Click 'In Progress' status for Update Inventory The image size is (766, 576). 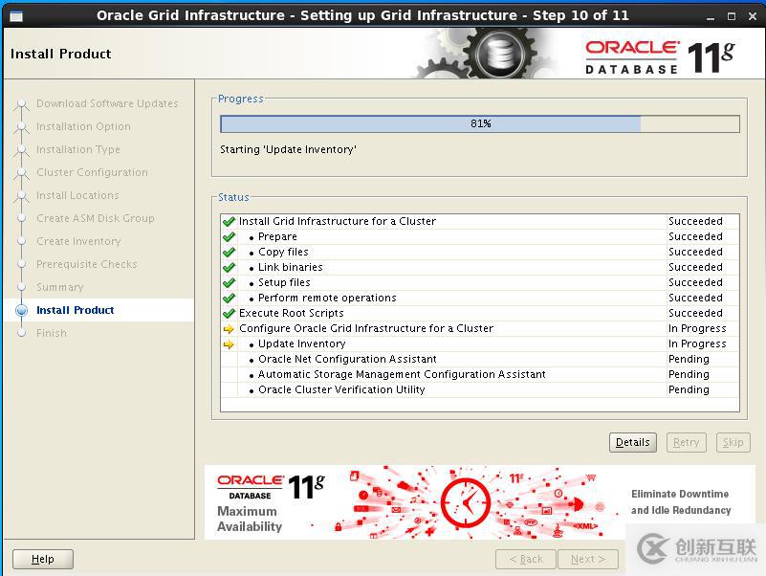coord(697,343)
